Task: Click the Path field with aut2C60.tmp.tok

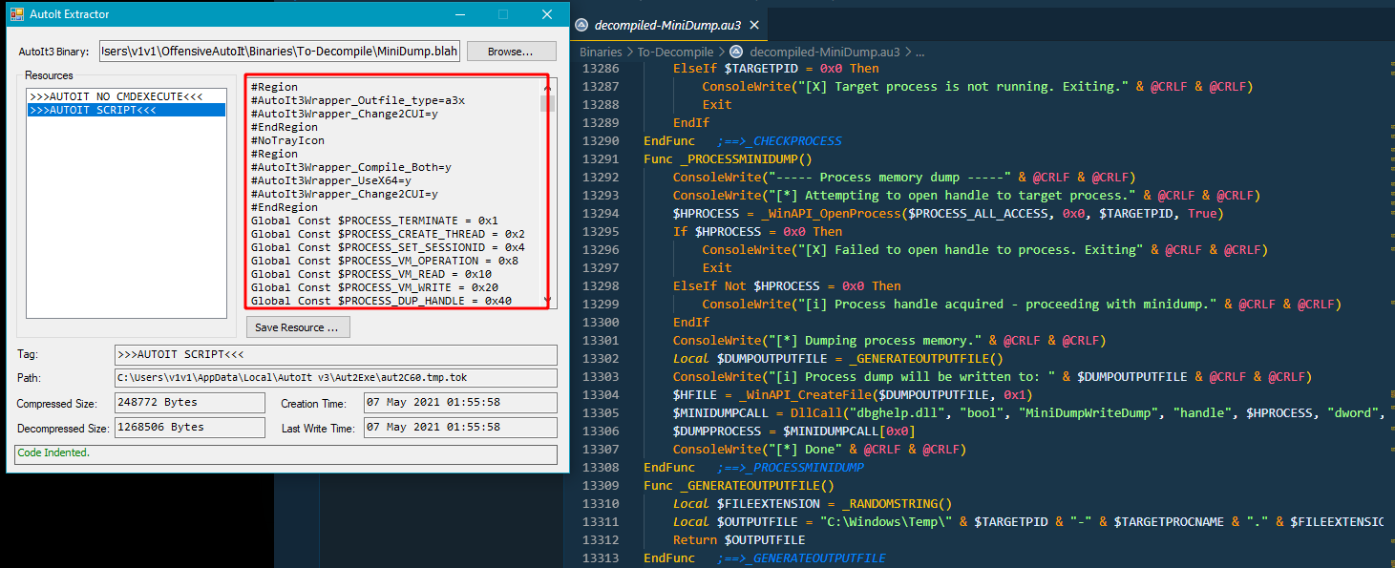Action: [335, 379]
